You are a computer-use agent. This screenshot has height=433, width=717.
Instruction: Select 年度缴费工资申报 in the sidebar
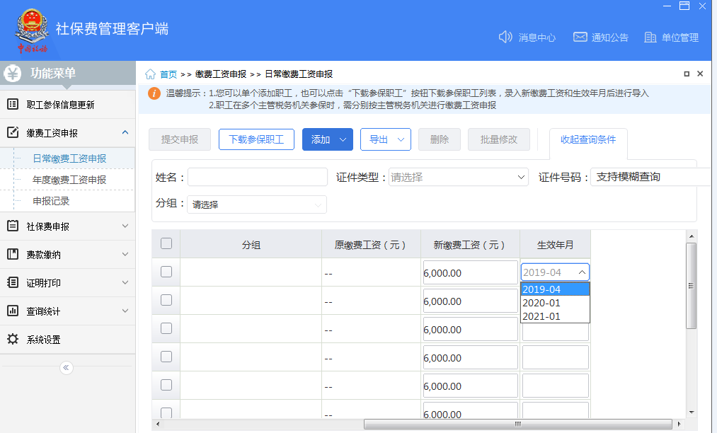[x=69, y=180]
